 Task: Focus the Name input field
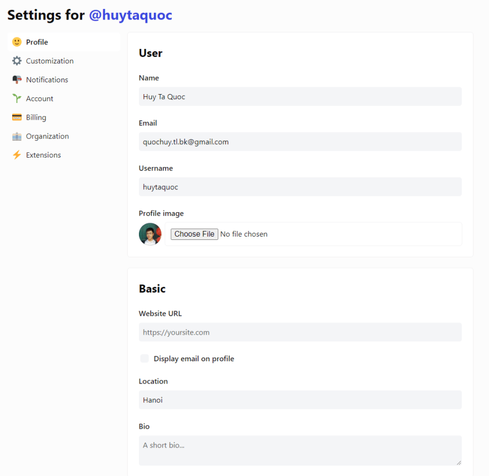300,96
